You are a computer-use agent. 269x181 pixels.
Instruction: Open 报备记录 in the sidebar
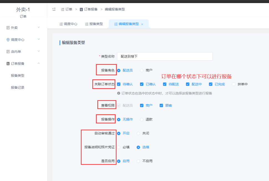[17, 88]
